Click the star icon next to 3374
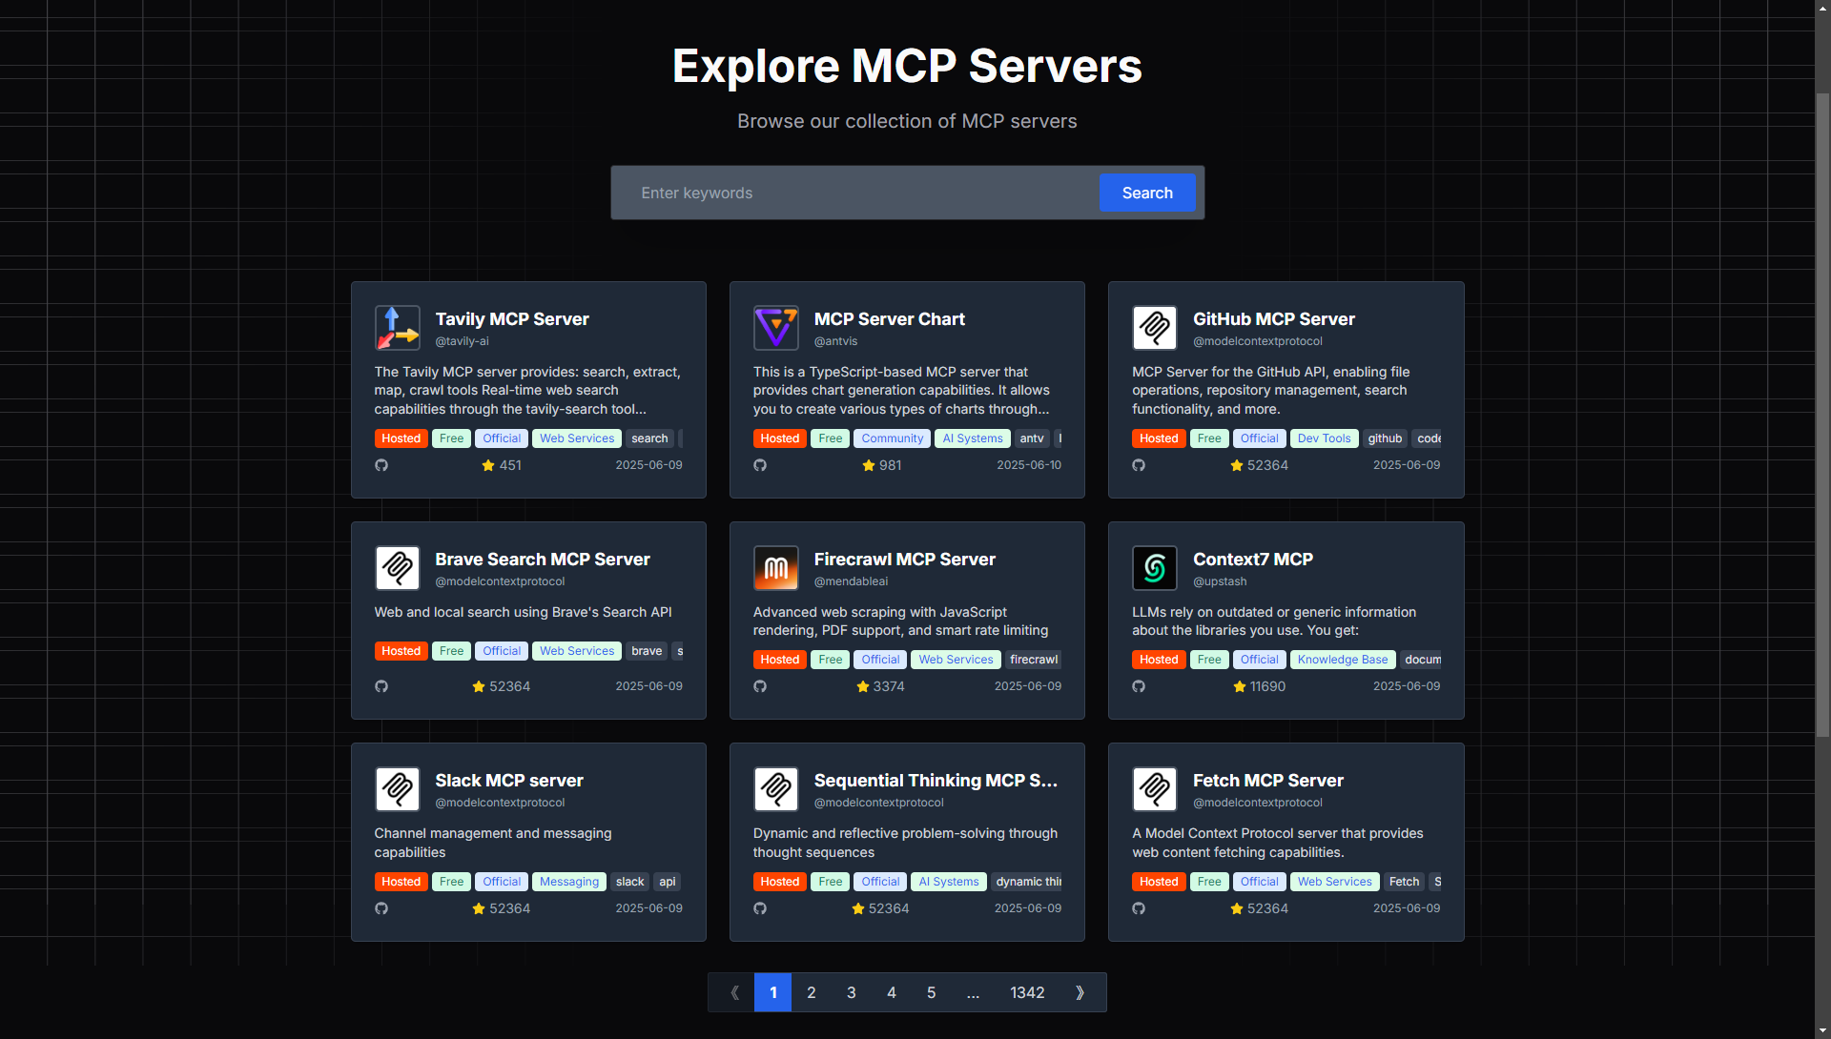Viewport: 1831px width, 1039px height. point(863,686)
